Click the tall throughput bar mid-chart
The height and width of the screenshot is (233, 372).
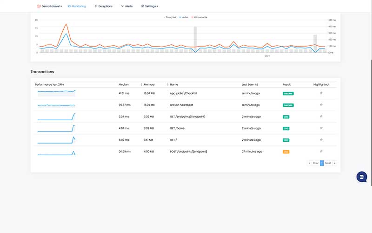[195, 39]
